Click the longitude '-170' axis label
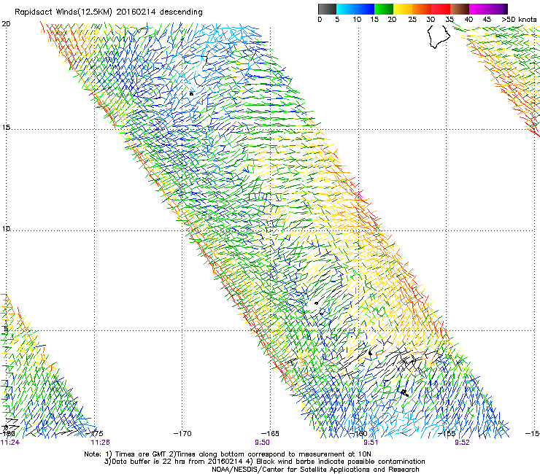 coord(182,433)
